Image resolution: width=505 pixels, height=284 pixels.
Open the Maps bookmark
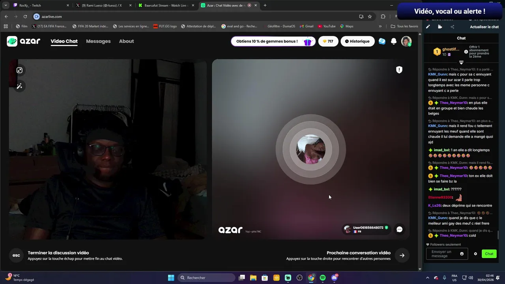[347, 26]
